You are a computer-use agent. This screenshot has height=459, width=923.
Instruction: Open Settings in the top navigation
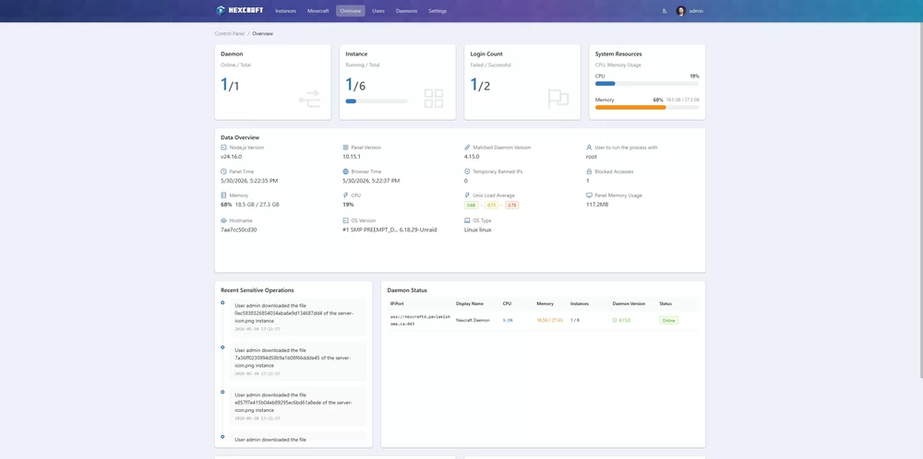(x=438, y=10)
